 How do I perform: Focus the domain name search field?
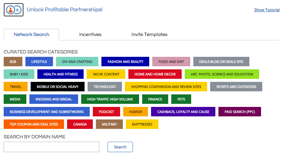[x=51, y=147]
